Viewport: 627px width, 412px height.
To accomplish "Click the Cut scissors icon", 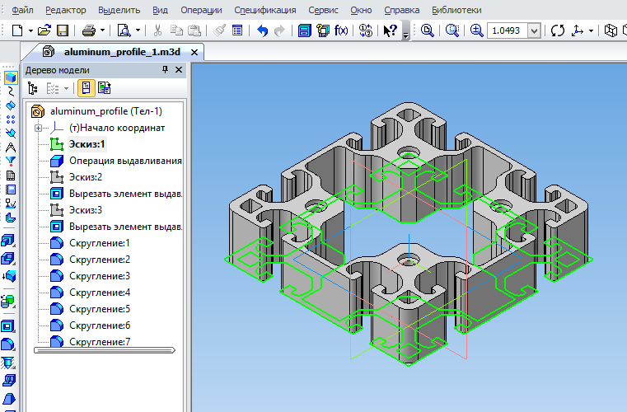I will (x=157, y=30).
